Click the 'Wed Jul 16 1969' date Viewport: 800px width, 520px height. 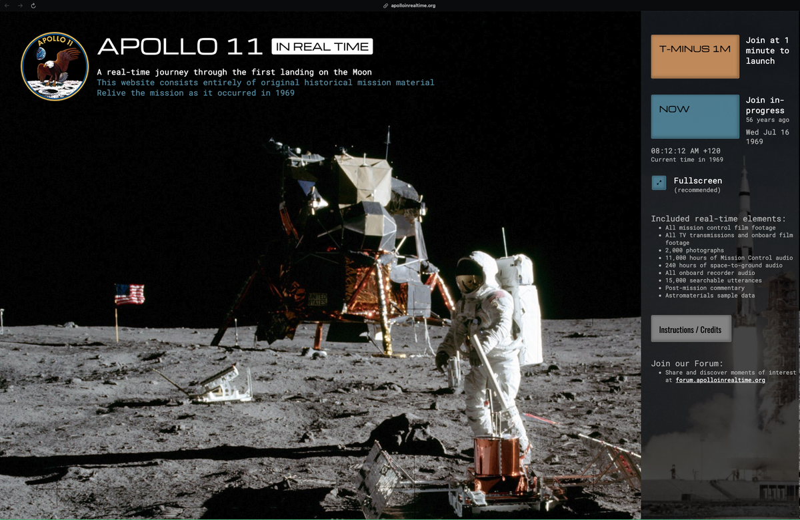click(x=767, y=136)
